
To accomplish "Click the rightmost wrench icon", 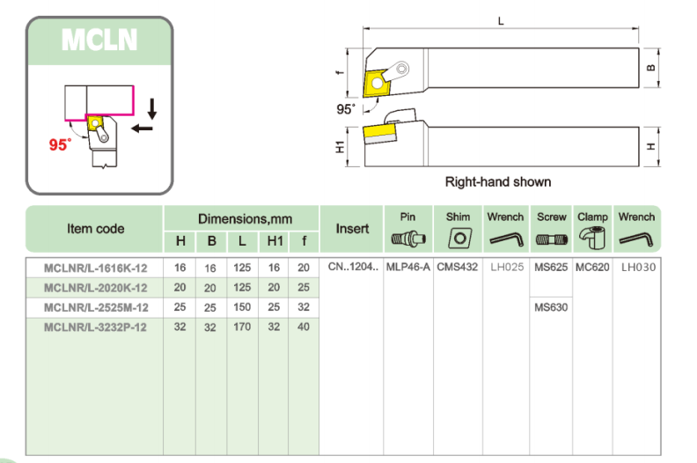I will click(x=635, y=239).
